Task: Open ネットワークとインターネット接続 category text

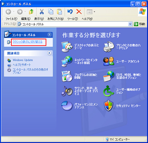Action: click(86, 61)
